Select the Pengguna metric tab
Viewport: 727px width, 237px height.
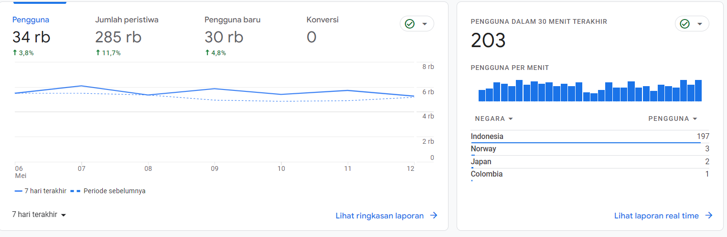31,36
